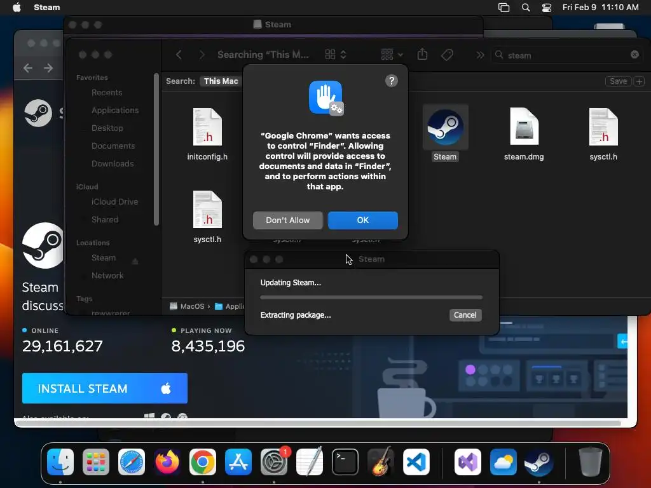Click the Finder search field containing steam
The width and height of the screenshot is (651, 488).
(566, 55)
